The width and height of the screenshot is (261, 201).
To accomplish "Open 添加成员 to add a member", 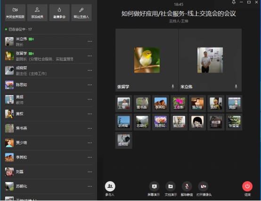I will pyautogui.click(x=37, y=13).
